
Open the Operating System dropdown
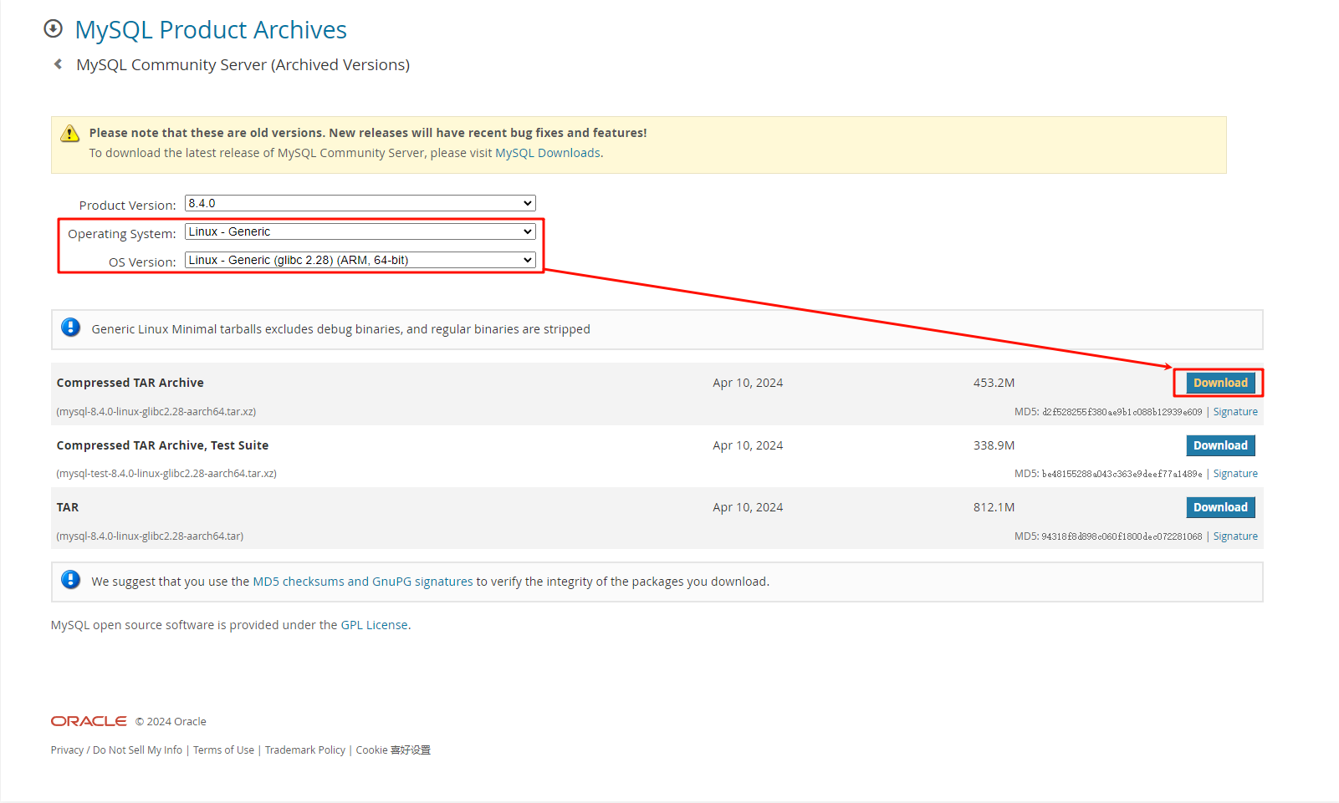coord(360,231)
